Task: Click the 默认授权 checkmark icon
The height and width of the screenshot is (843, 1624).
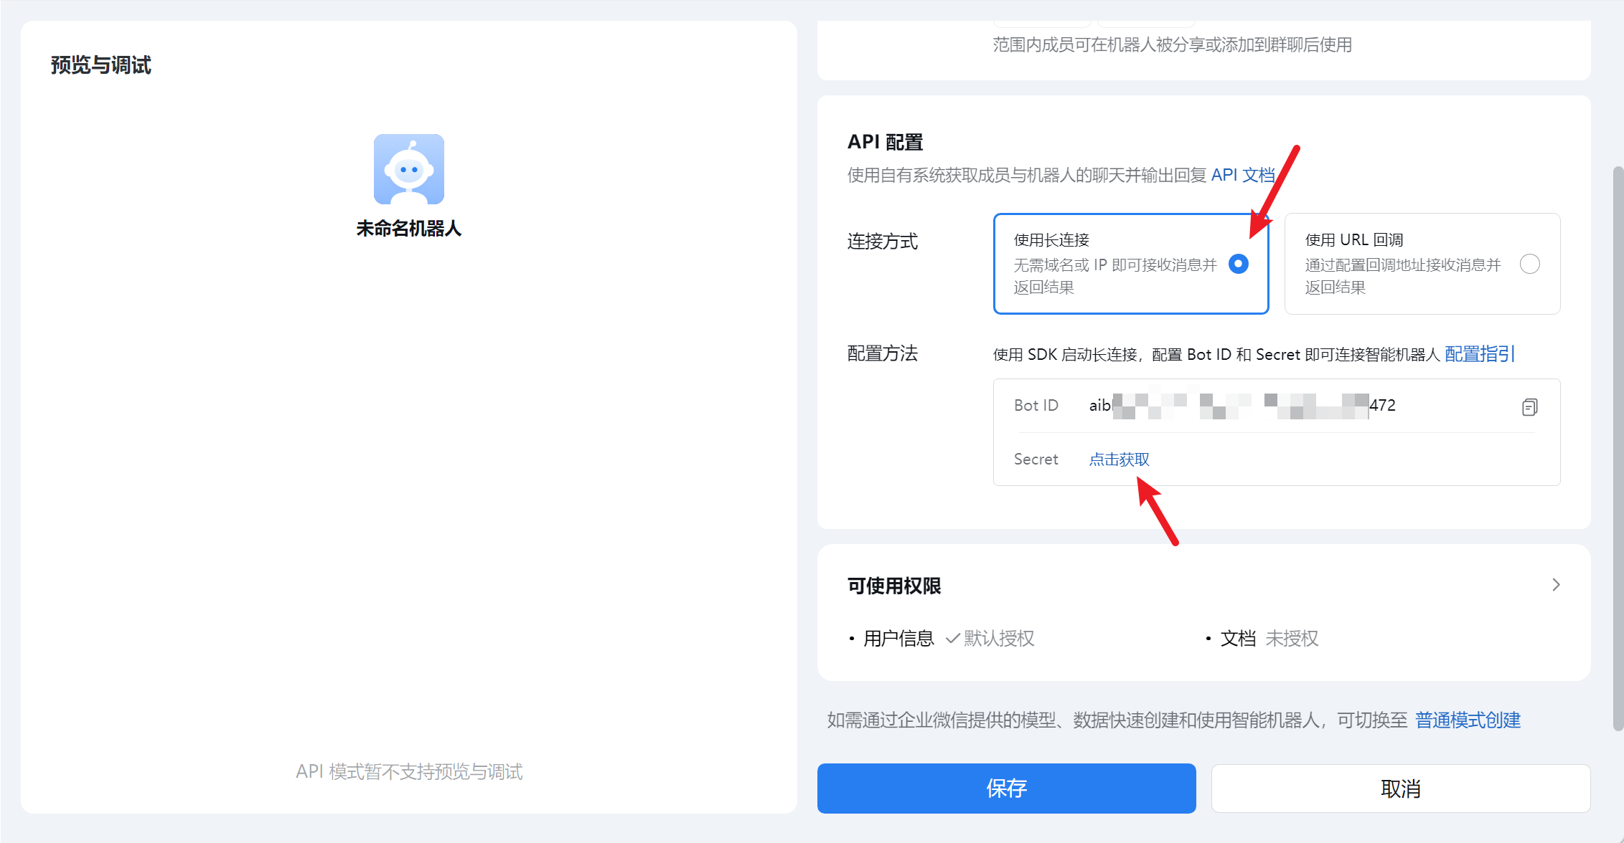Action: 952,638
